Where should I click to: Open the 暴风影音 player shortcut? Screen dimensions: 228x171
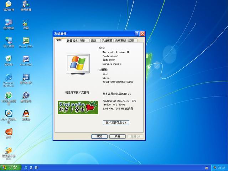coord(26,79)
